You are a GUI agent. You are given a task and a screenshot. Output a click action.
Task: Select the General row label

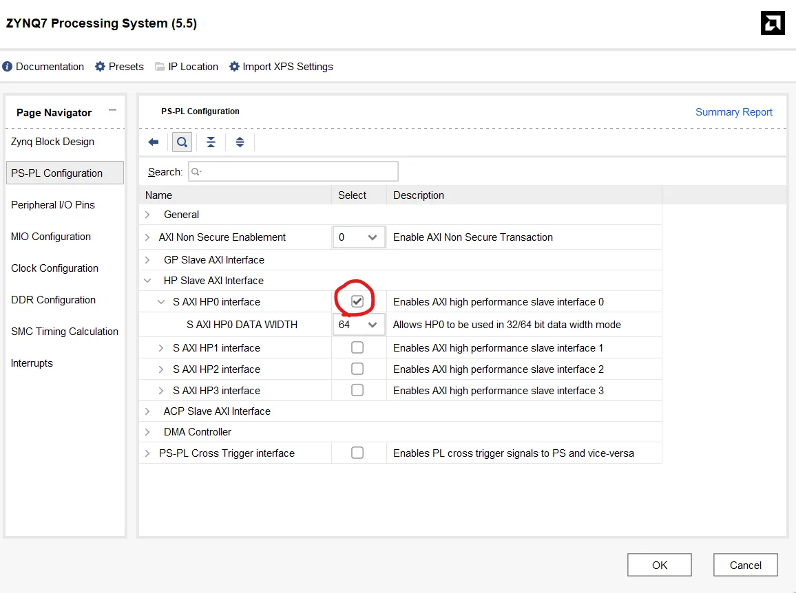click(181, 215)
